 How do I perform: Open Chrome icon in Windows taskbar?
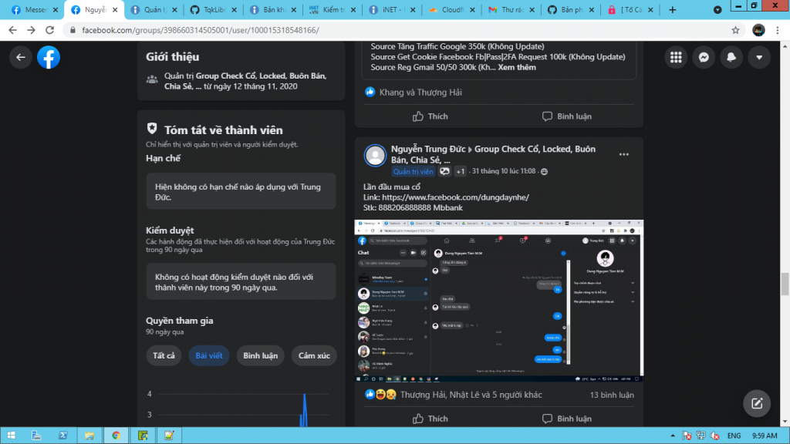tap(116, 435)
